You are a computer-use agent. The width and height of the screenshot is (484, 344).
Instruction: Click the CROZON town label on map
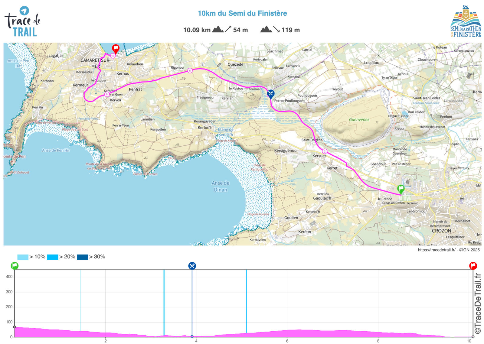pyautogui.click(x=441, y=231)
